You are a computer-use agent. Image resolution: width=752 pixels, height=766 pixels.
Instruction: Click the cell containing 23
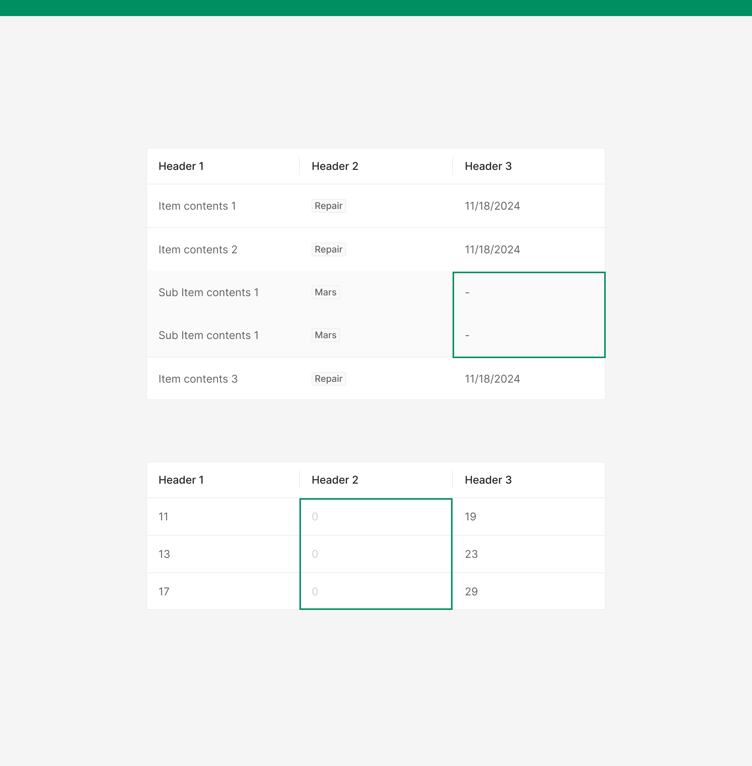471,554
